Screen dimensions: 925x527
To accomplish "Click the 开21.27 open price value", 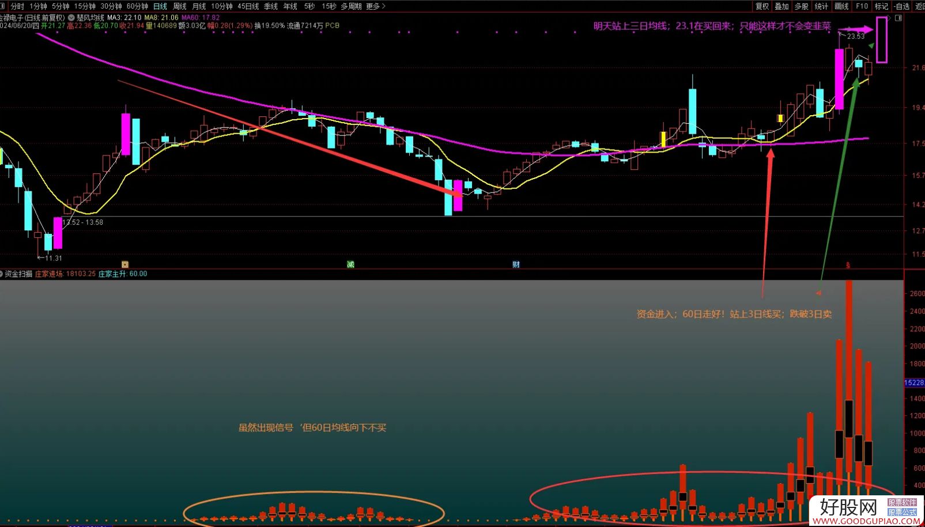I will 53,26.
